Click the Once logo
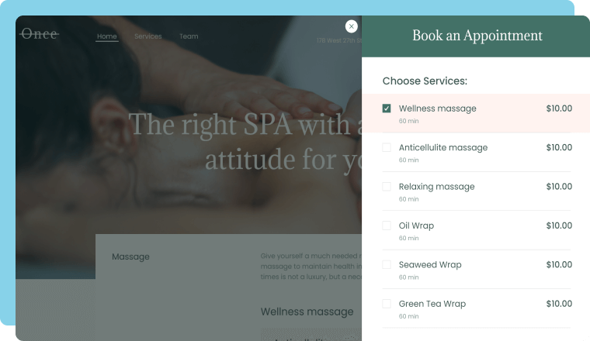 coord(40,34)
